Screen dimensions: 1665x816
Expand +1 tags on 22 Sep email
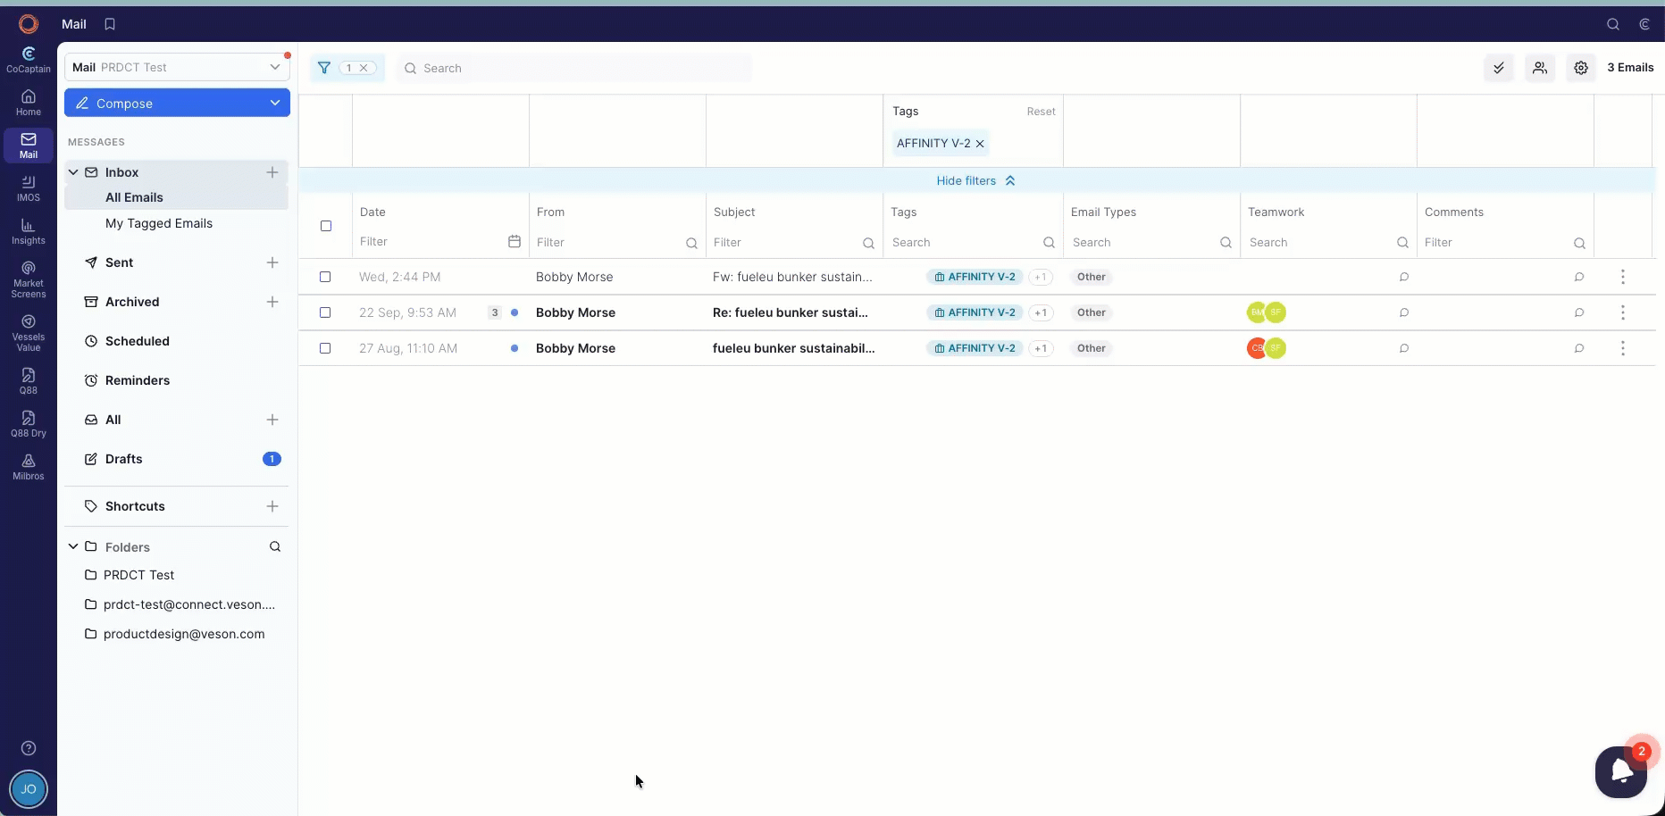click(x=1041, y=312)
